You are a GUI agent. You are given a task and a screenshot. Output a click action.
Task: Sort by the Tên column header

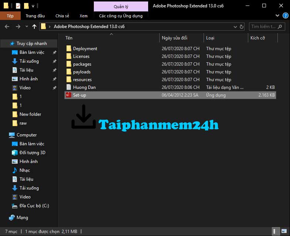point(111,38)
